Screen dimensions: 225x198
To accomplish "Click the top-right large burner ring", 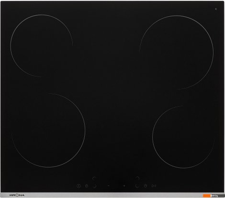I will [177, 53].
